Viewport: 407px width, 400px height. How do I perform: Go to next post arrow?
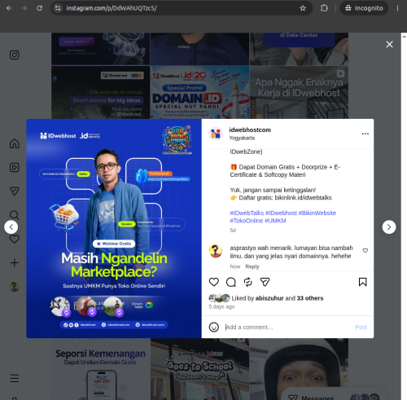click(389, 227)
